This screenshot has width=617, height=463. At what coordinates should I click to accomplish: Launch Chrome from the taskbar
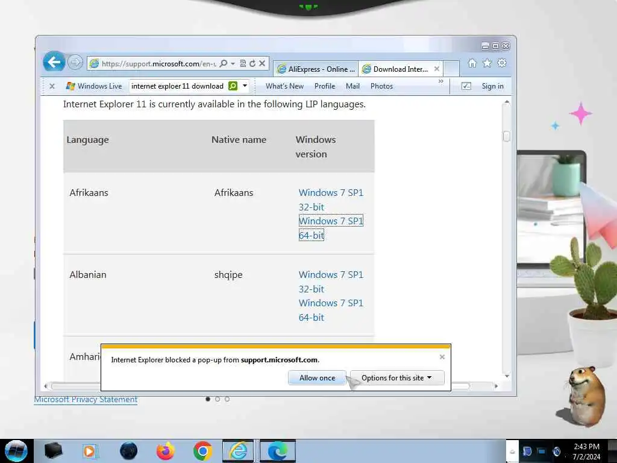202,451
